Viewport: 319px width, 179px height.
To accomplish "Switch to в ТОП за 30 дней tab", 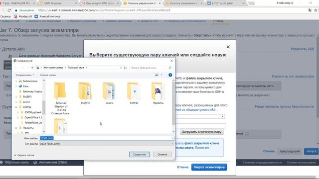I will pyautogui.click(x=225, y=3).
